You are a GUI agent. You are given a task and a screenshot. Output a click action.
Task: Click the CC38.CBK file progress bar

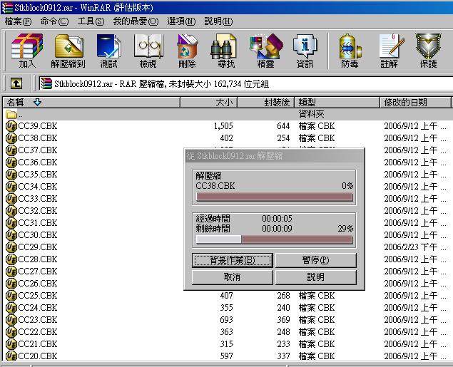[274, 197]
